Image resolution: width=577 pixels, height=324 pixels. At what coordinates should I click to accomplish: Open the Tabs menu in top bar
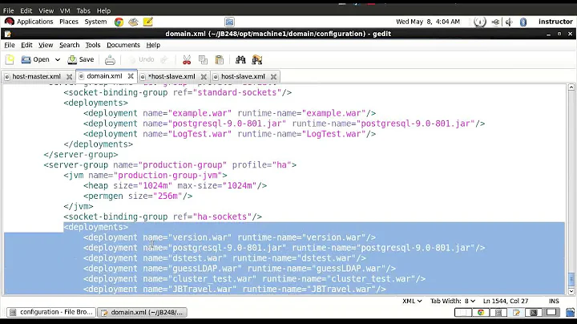click(x=83, y=10)
